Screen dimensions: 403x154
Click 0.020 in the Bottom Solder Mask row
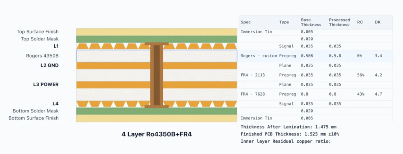click(x=307, y=111)
